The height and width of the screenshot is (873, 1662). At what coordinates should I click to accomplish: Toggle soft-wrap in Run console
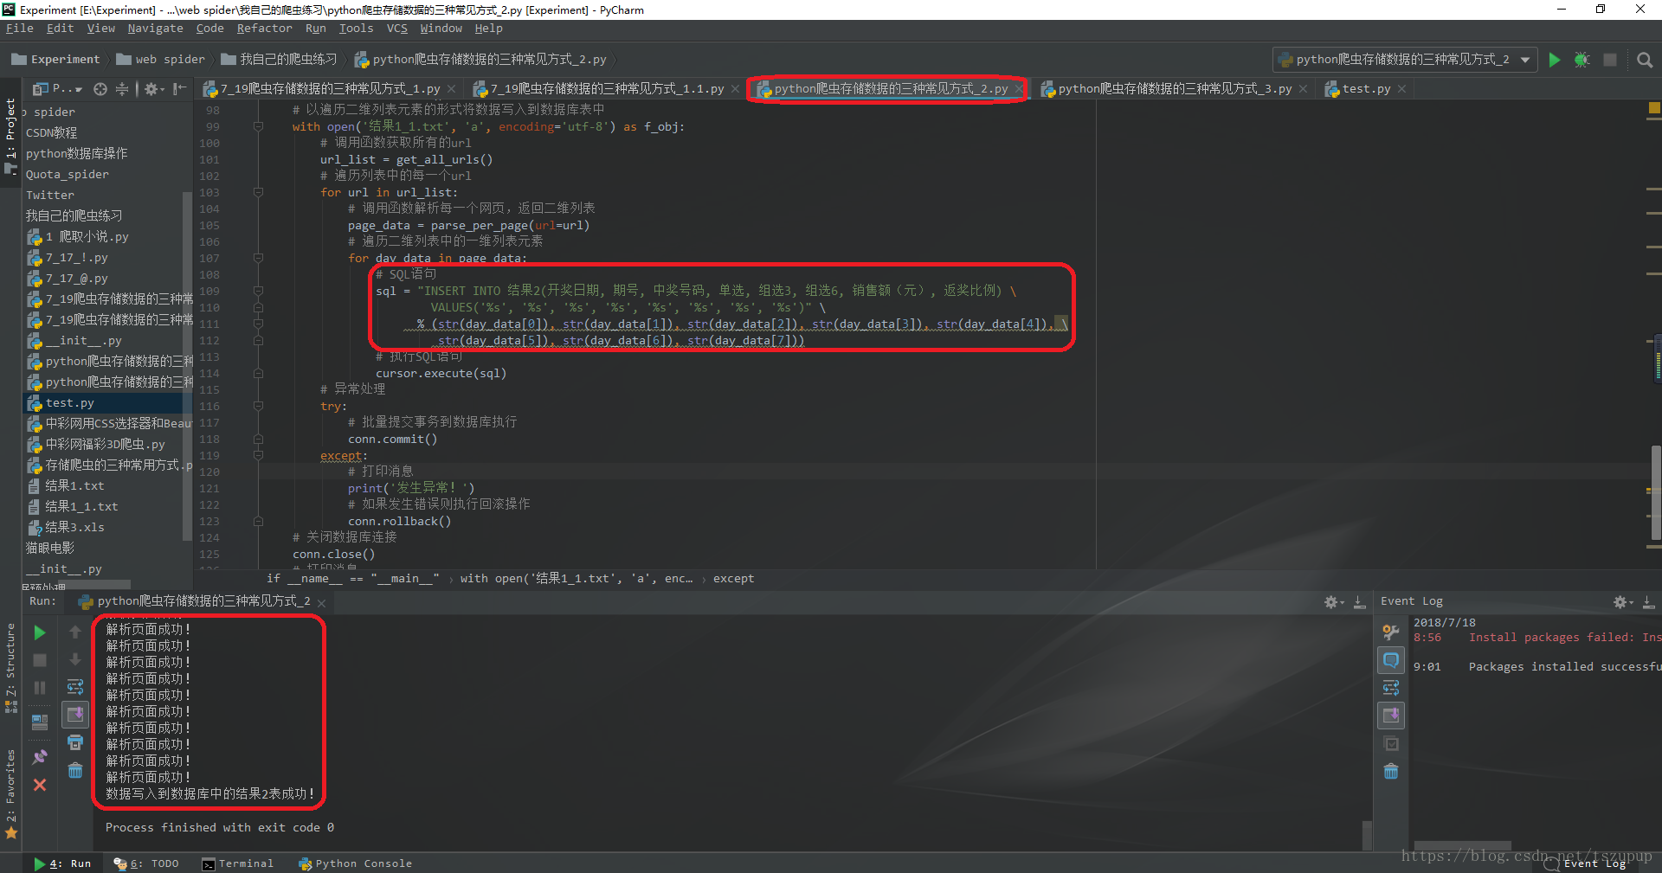click(x=75, y=687)
